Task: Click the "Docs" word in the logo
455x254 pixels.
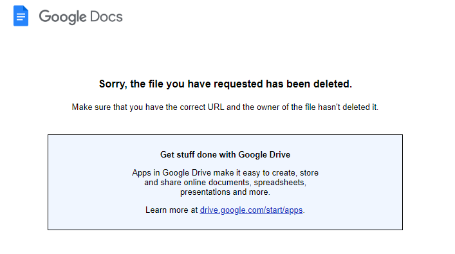Action: [106, 17]
